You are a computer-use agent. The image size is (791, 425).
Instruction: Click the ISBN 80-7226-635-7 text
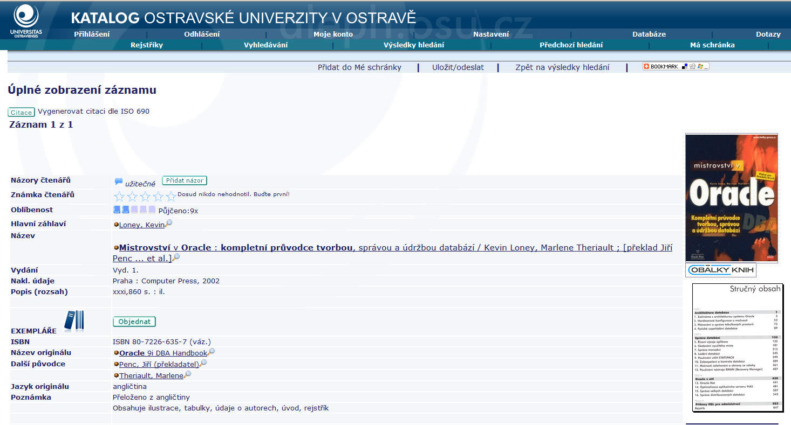[162, 342]
